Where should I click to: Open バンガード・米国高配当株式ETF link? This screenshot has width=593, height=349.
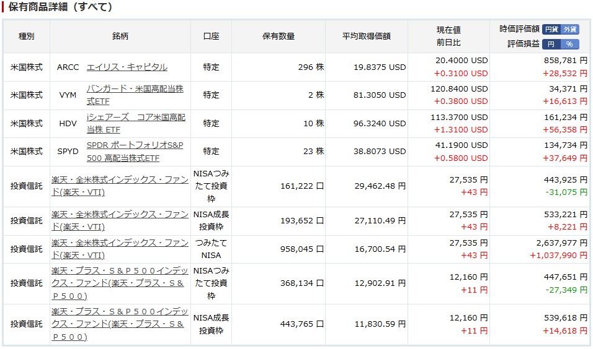pyautogui.click(x=135, y=95)
